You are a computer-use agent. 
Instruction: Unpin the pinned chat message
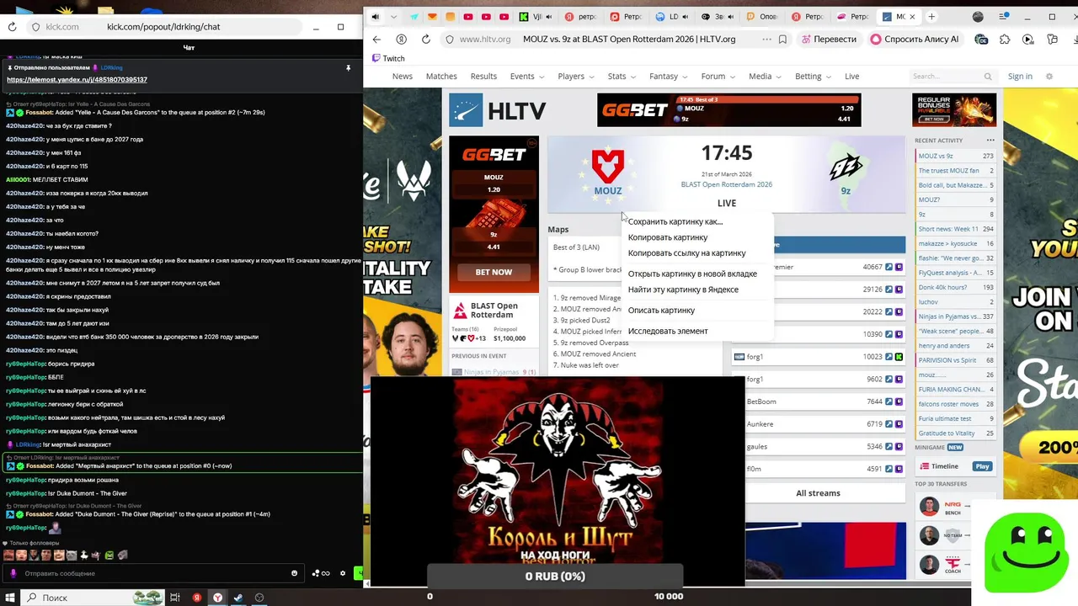tap(348, 68)
